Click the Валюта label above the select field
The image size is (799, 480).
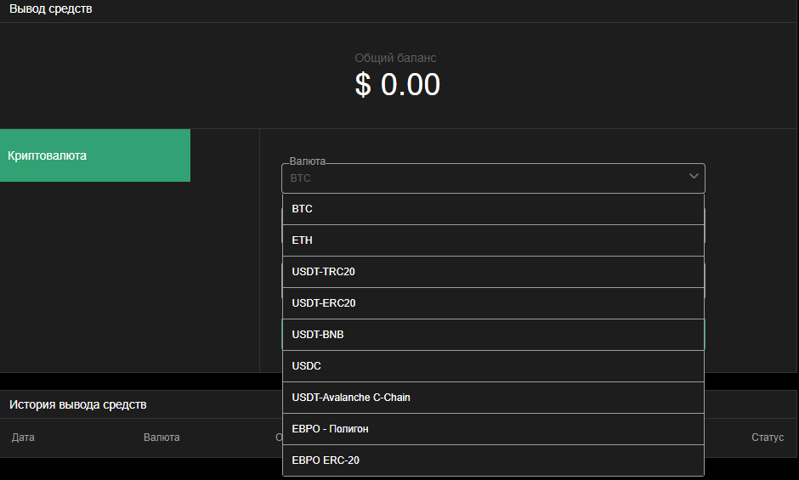pyautogui.click(x=307, y=161)
